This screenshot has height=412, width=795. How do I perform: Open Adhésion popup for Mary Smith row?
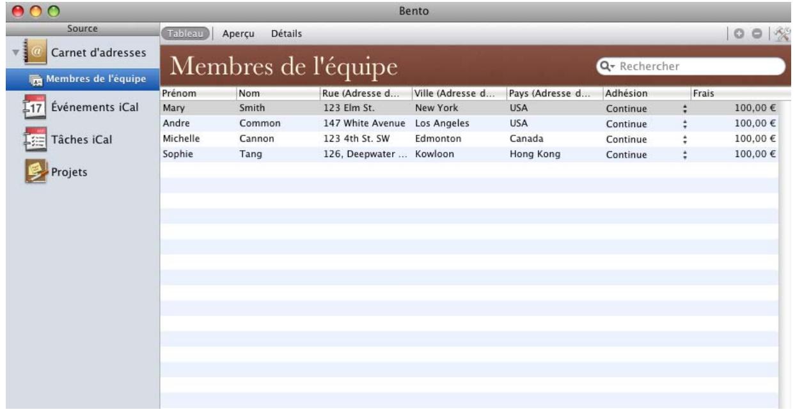click(x=684, y=109)
